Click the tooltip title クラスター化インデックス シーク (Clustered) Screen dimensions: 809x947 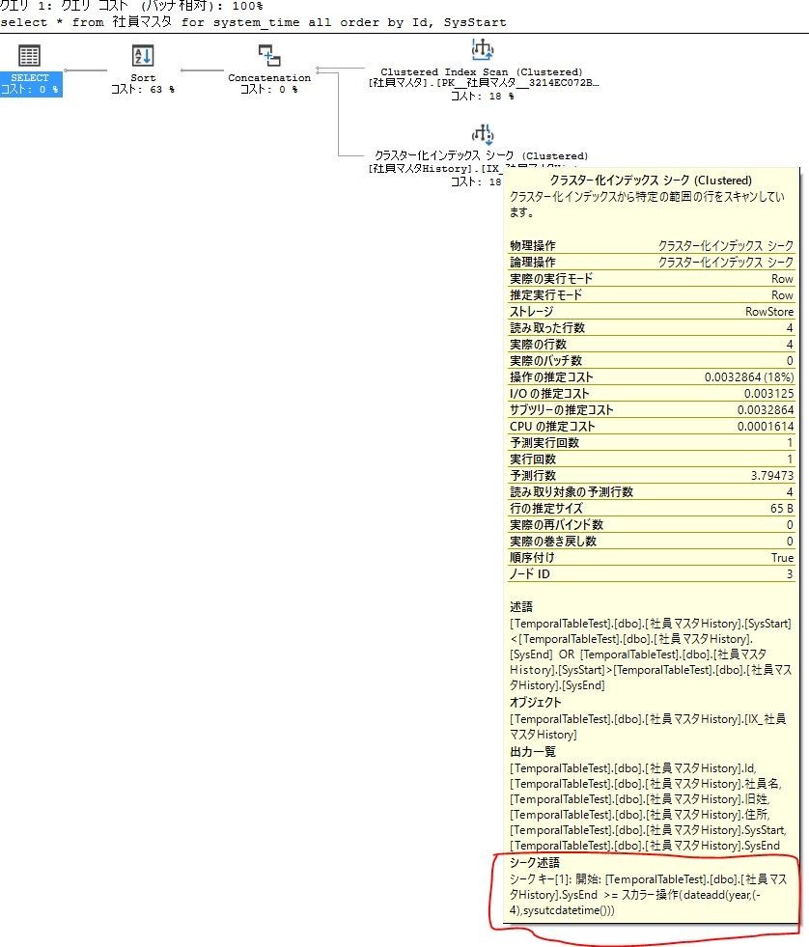(651, 180)
